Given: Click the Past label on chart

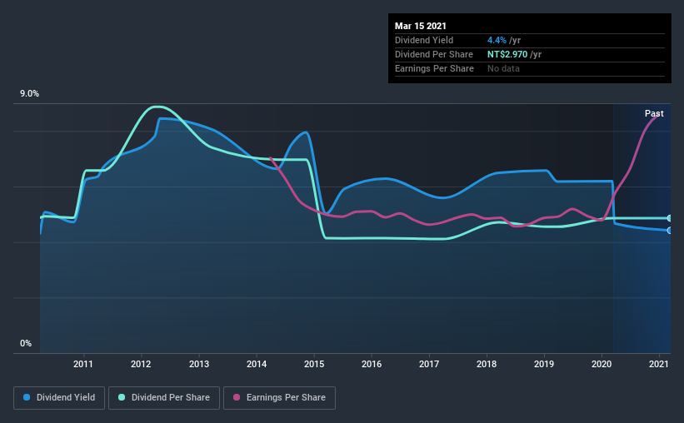Looking at the screenshot, I should pos(654,113).
